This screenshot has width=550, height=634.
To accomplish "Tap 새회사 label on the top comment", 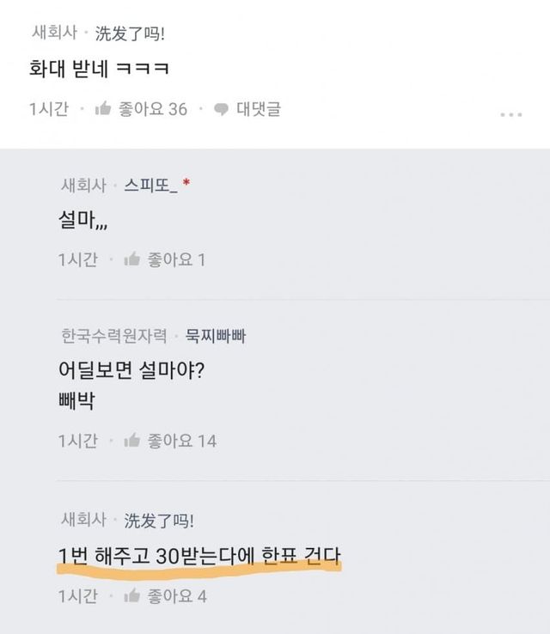I will tap(52, 34).
